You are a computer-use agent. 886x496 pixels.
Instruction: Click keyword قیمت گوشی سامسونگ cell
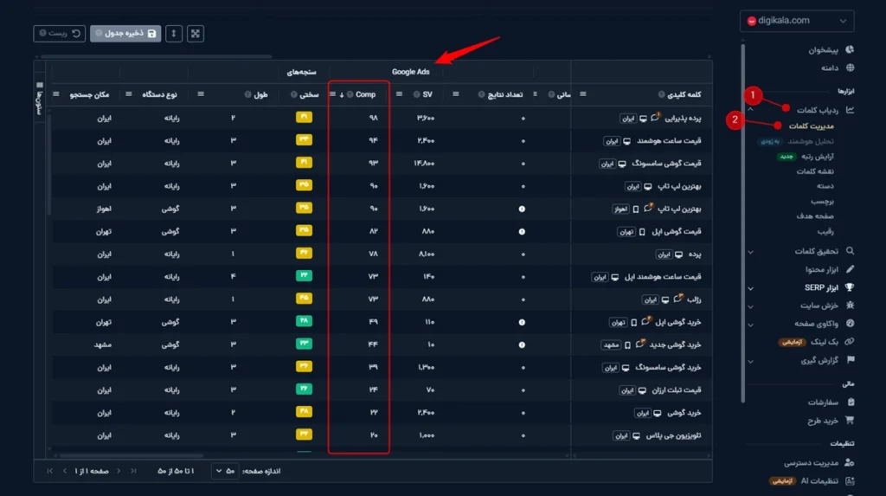pyautogui.click(x=666, y=164)
